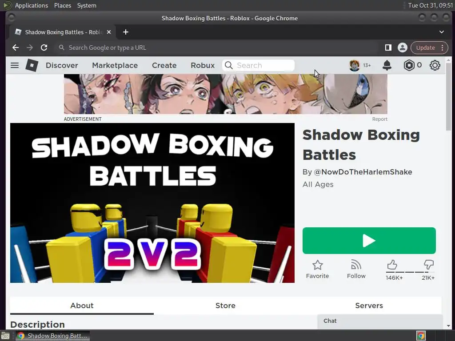Click the Roblox search field
Viewport: 455px width, 341px height.
click(x=259, y=65)
